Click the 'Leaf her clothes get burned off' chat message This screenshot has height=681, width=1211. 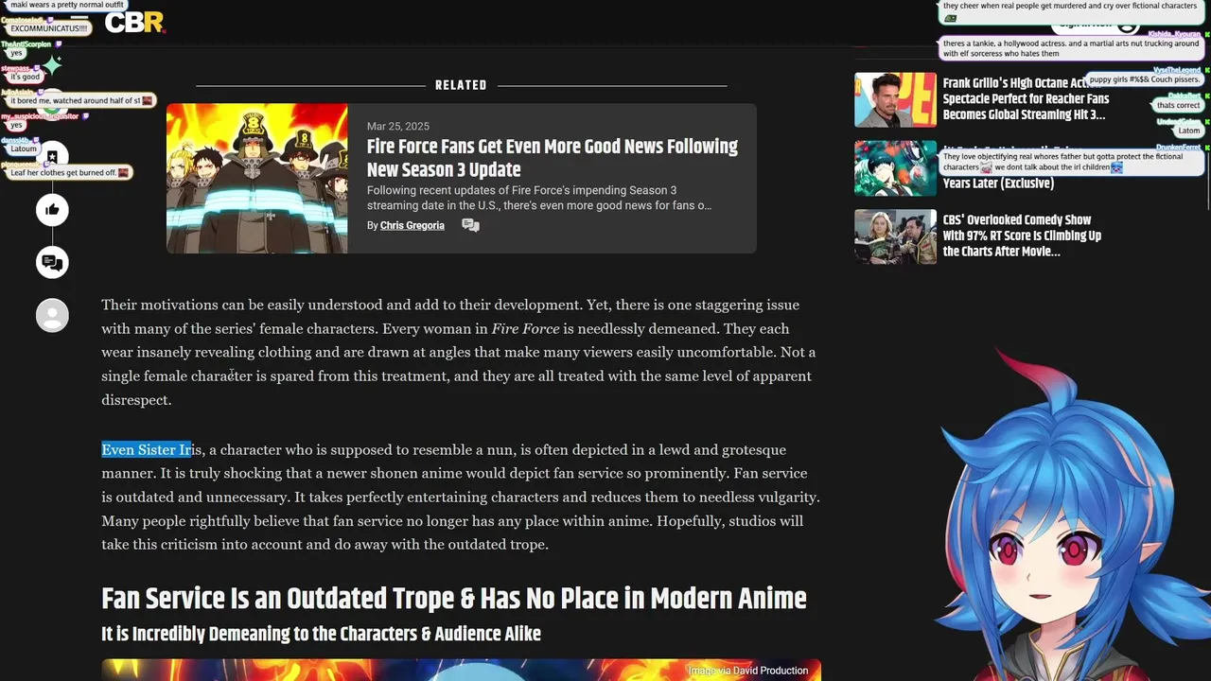coord(68,173)
